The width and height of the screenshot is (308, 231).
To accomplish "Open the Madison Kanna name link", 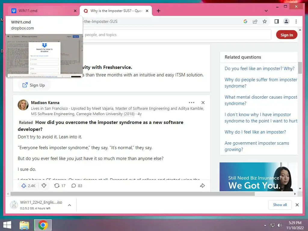I will pos(45,103).
